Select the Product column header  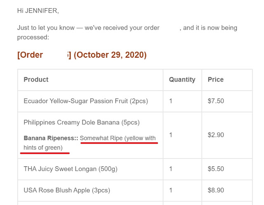[36, 79]
